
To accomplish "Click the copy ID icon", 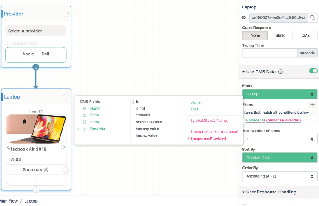I will click(313, 17).
